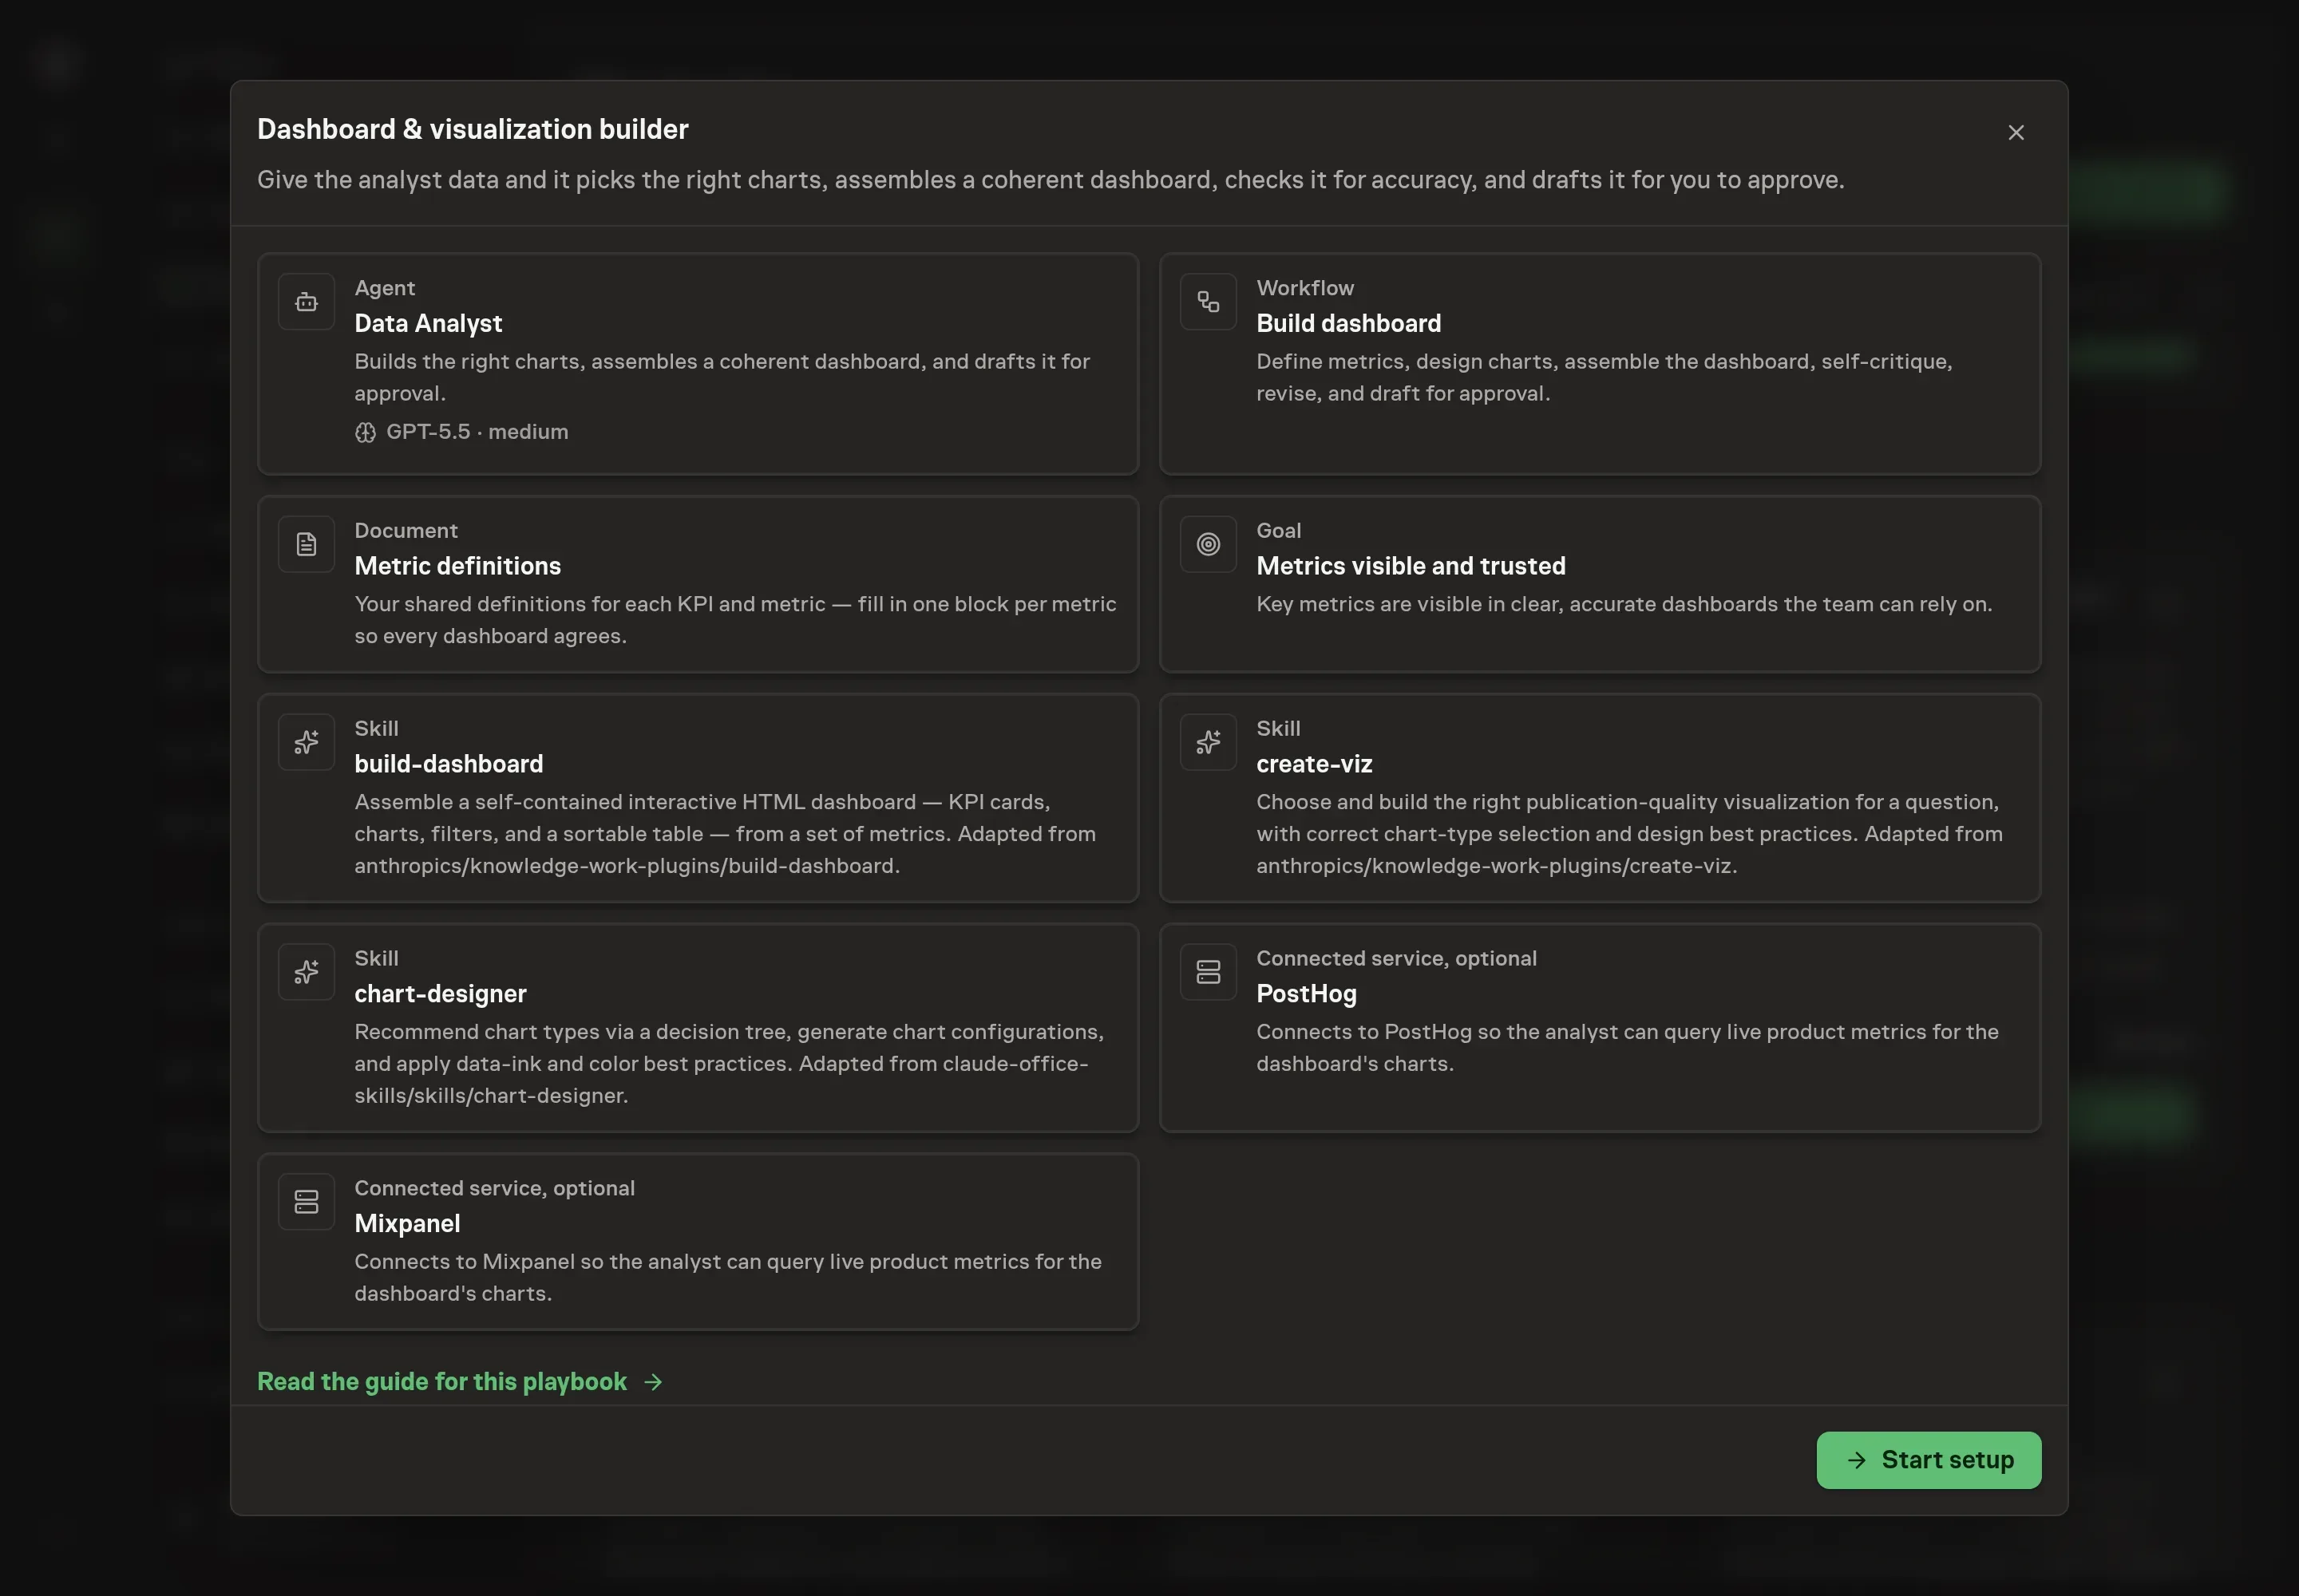Image resolution: width=2299 pixels, height=1596 pixels.
Task: Open Read the guide for this playbook
Action: pos(459,1382)
